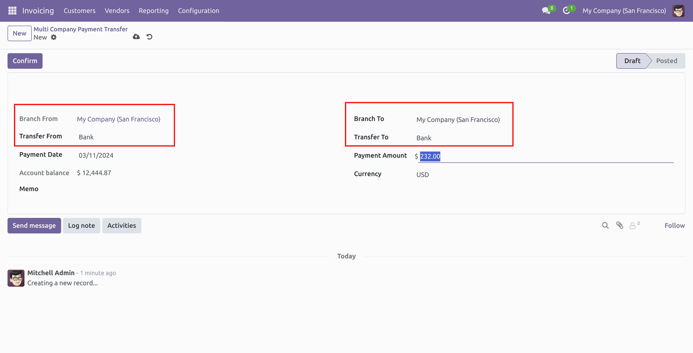Open the Reporting menu
This screenshot has height=353, width=693.
click(153, 11)
